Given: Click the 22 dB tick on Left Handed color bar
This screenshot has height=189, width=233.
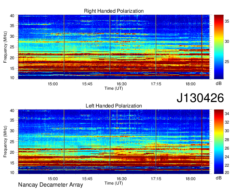Looking at the screenshot, I should click(x=227, y=165).
